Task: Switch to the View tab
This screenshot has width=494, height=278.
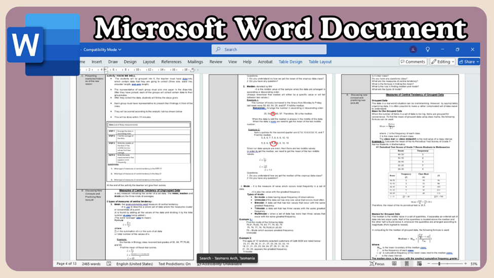Action: coord(232,62)
